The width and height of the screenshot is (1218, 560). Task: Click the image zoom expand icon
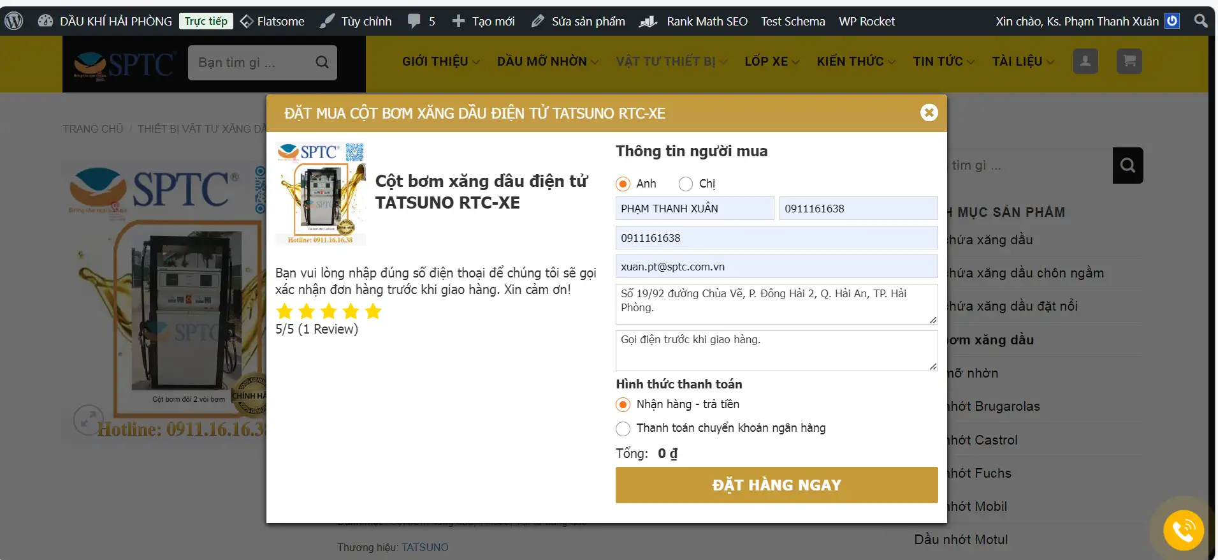click(x=89, y=420)
